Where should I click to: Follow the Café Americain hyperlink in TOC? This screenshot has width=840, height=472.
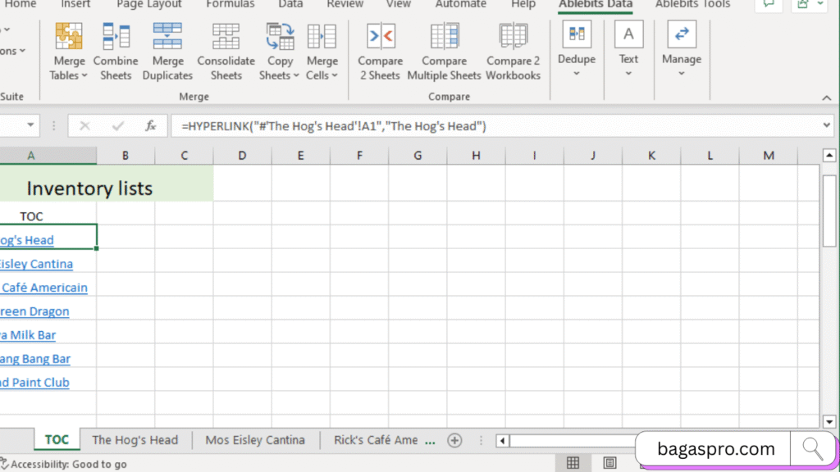coord(44,288)
